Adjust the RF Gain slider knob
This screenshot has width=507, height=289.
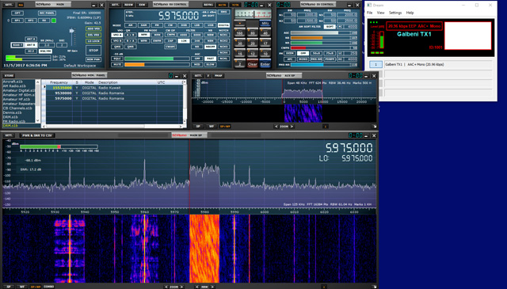[x=71, y=31]
